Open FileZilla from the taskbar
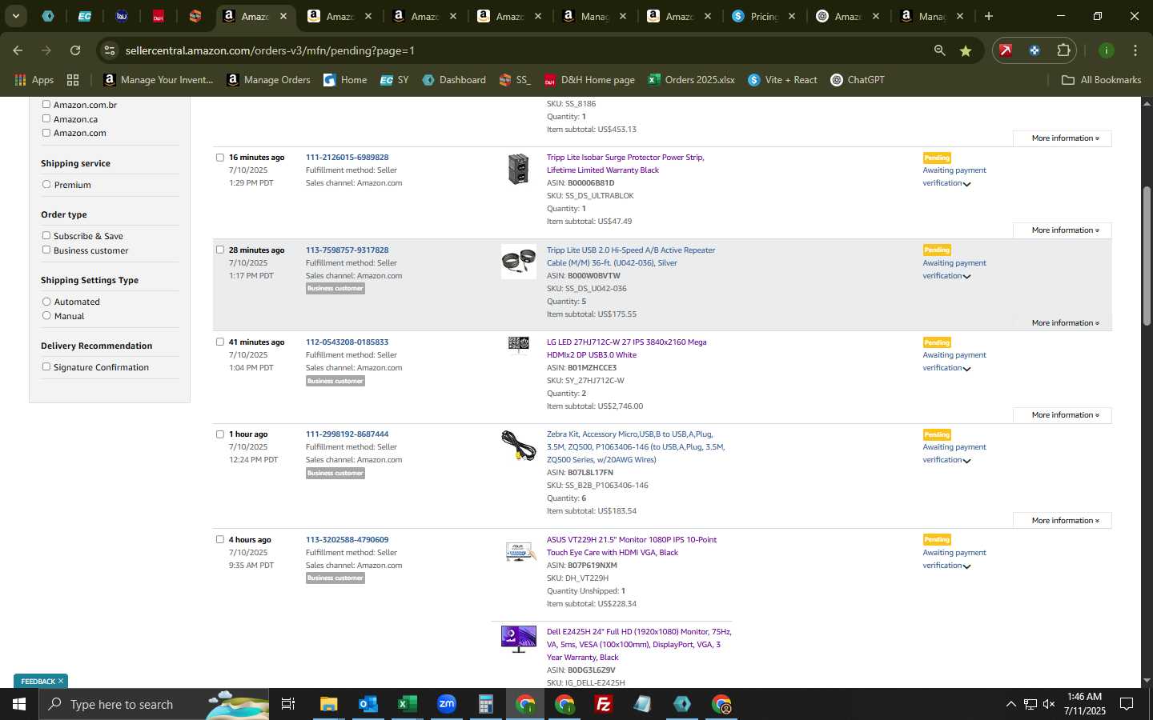The width and height of the screenshot is (1153, 720). (x=604, y=704)
